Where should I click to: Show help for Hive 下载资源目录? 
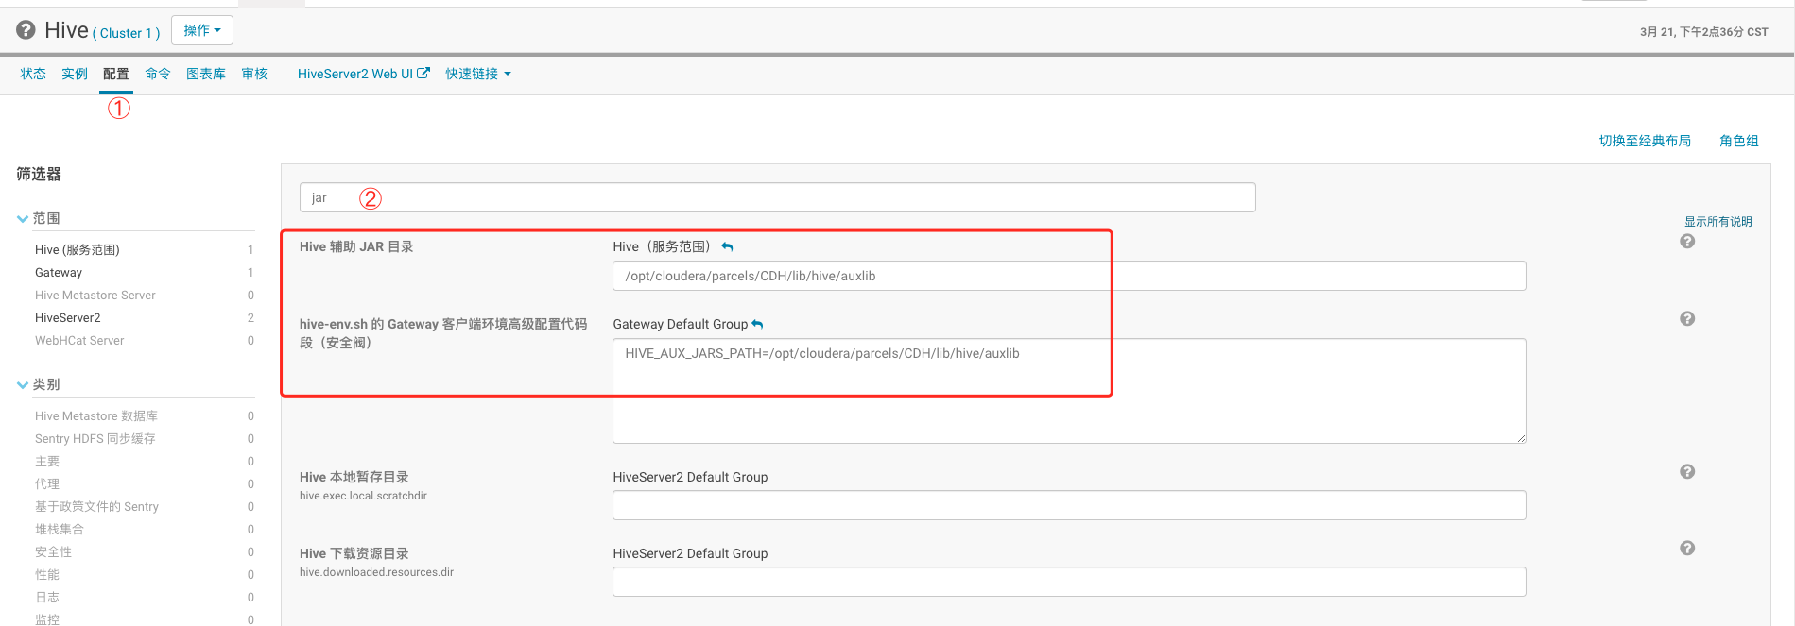tap(1687, 549)
